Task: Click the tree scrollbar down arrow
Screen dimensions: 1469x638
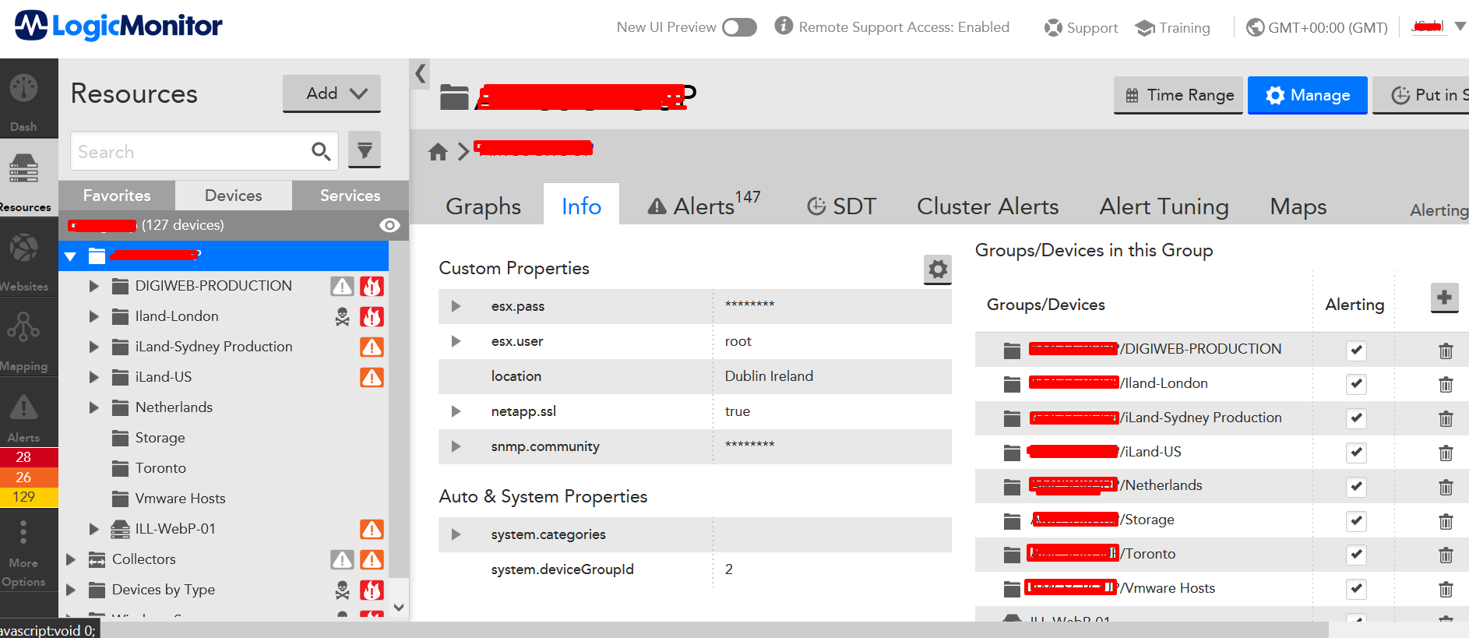Action: coord(399,608)
